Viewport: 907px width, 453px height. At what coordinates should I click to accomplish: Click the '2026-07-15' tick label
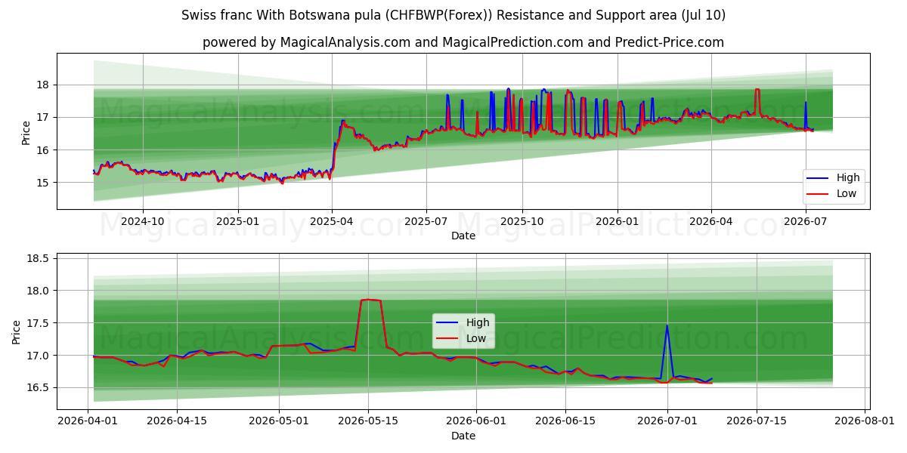757,421
